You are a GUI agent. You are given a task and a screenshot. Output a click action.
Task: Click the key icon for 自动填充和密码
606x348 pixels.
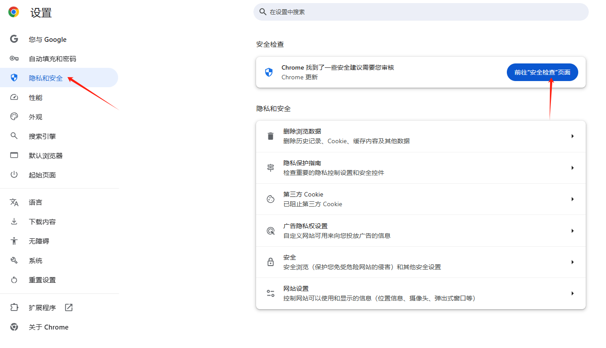(x=14, y=59)
